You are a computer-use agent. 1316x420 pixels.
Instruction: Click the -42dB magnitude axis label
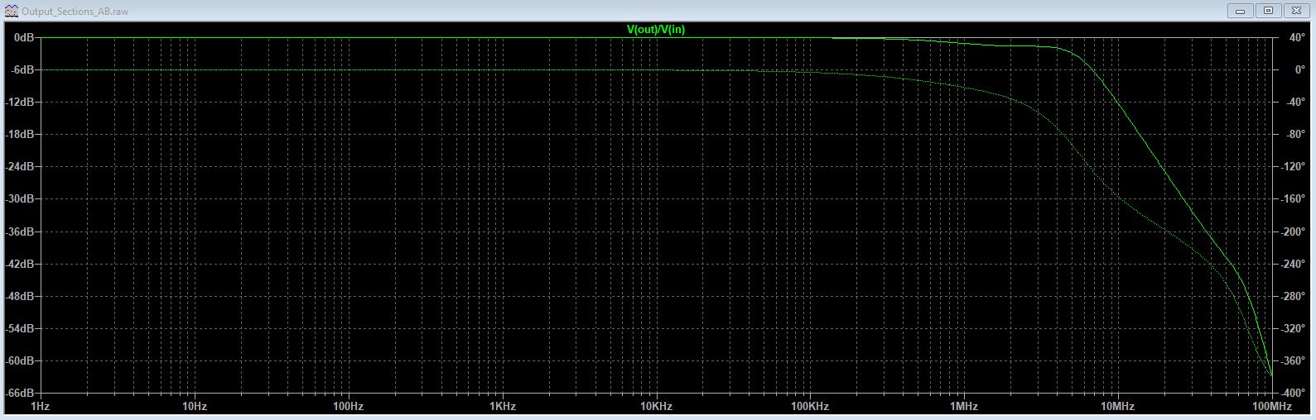click(x=19, y=265)
